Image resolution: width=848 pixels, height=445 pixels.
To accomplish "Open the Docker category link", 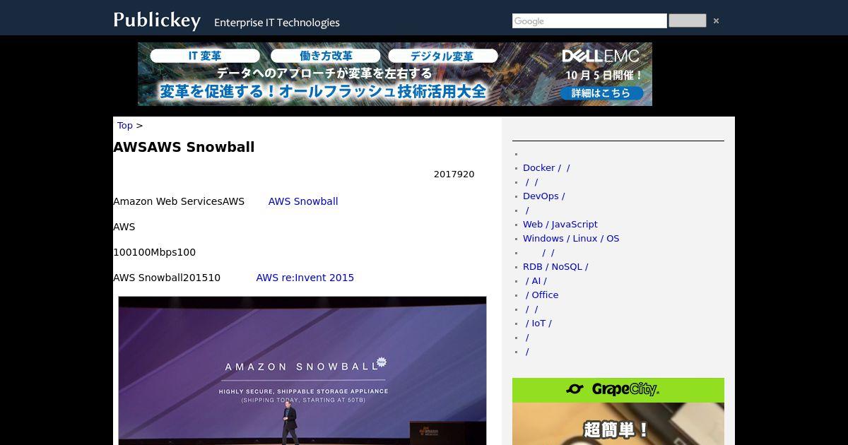I will (x=546, y=167).
